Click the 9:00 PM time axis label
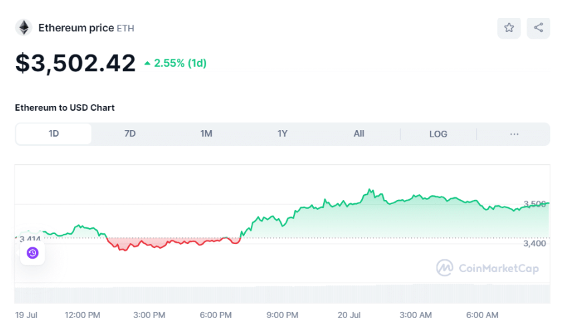The image size is (568, 334). [282, 315]
